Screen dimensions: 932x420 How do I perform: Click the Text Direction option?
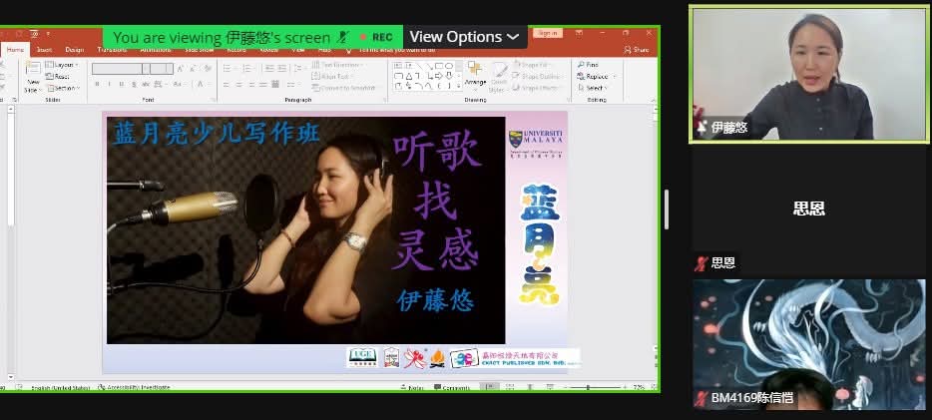point(336,64)
